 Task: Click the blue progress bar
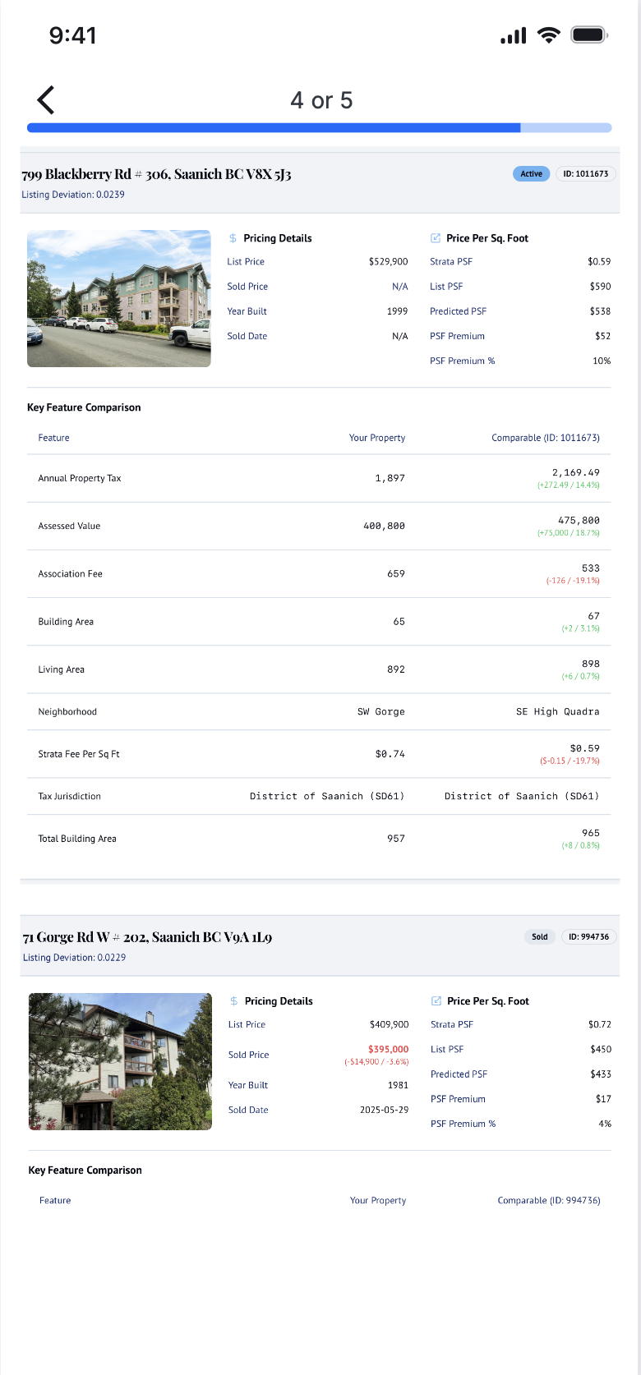[320, 128]
